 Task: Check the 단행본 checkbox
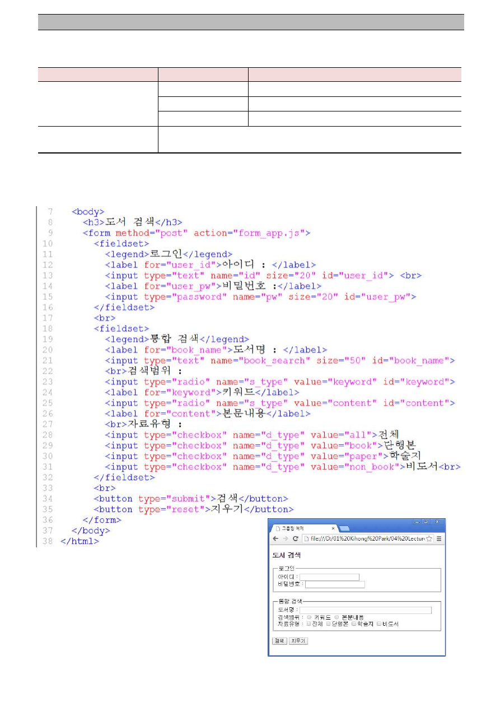[329, 624]
